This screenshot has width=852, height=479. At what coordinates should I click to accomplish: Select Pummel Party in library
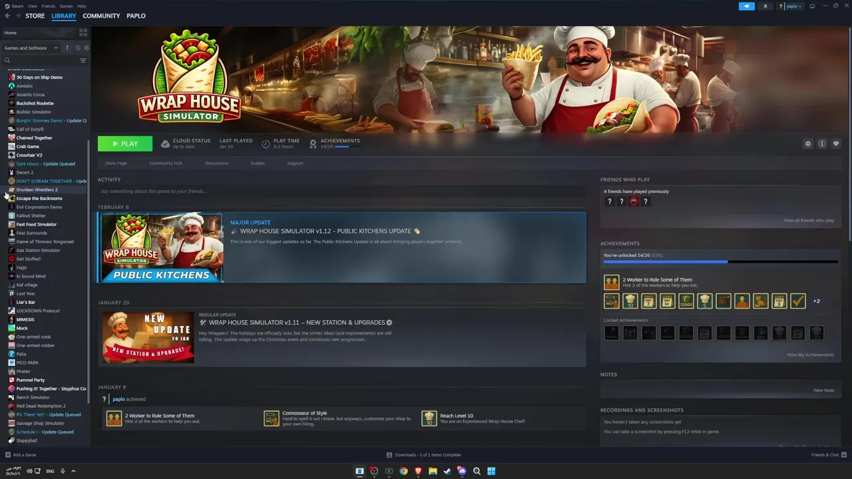click(30, 380)
